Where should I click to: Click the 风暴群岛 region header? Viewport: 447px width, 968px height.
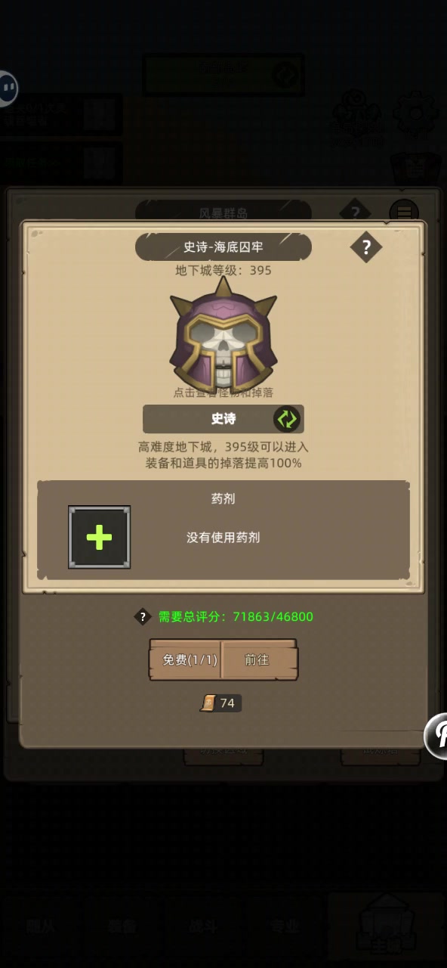coord(223,213)
